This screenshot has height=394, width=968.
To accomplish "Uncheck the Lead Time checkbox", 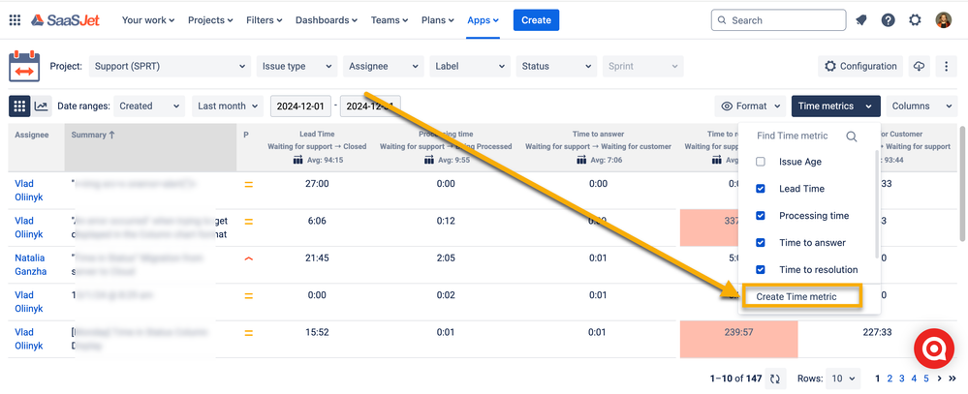I will pos(761,189).
